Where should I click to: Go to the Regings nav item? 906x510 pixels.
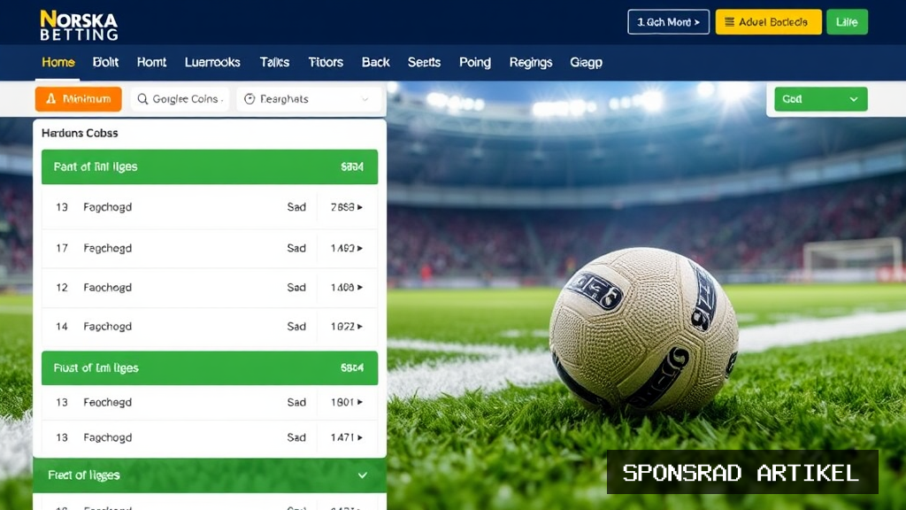(x=531, y=63)
